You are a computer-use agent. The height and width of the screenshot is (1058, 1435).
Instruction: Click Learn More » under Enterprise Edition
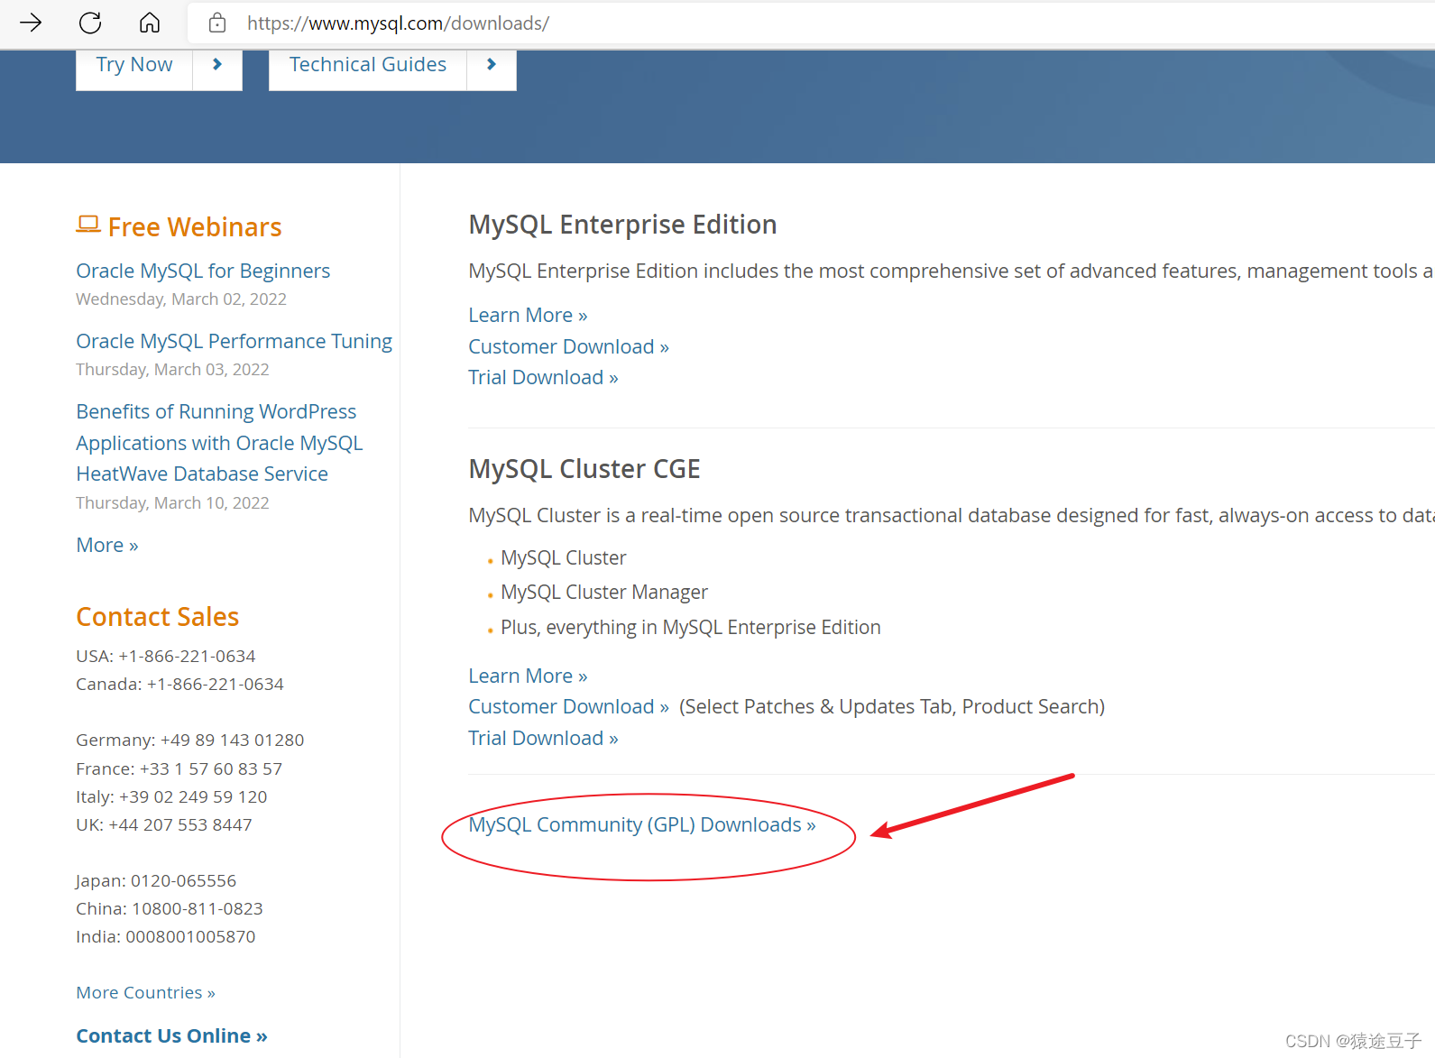pyautogui.click(x=528, y=316)
